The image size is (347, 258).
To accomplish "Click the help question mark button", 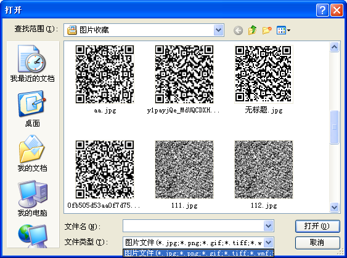I will [322, 10].
